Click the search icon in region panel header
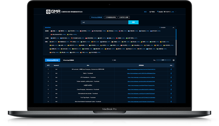This screenshot has height=126, width=219. (x=160, y=28)
